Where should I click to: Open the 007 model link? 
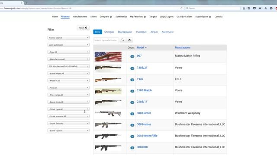(x=139, y=56)
